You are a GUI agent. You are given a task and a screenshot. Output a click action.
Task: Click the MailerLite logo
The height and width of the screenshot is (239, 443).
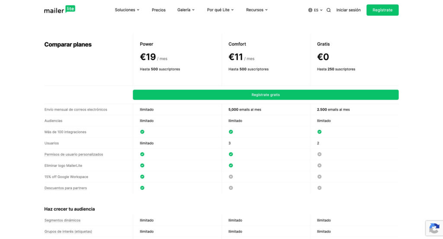[x=60, y=10]
